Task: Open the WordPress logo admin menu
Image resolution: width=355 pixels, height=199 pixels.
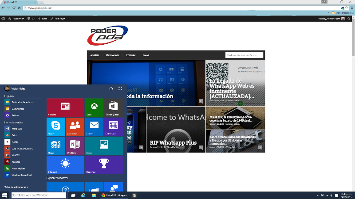Action: [3, 19]
